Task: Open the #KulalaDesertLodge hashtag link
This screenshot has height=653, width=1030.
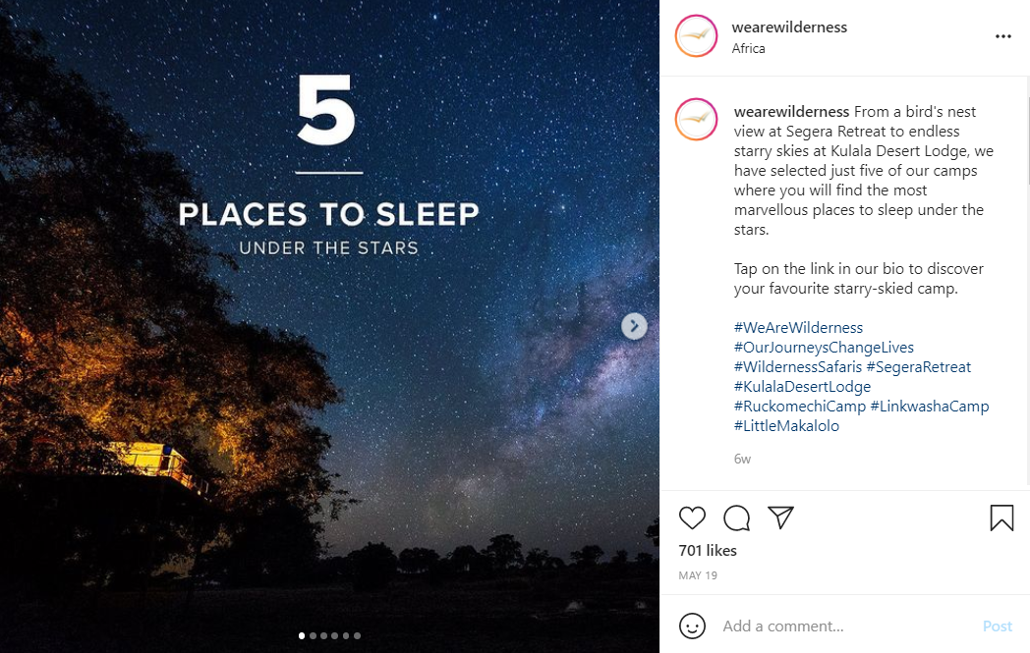Action: coord(802,386)
